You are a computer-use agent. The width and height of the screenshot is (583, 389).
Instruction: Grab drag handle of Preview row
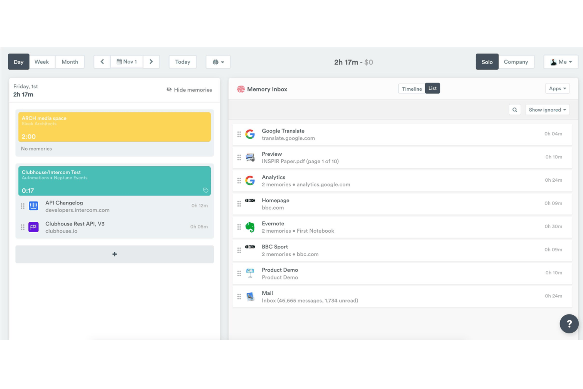[x=239, y=157]
